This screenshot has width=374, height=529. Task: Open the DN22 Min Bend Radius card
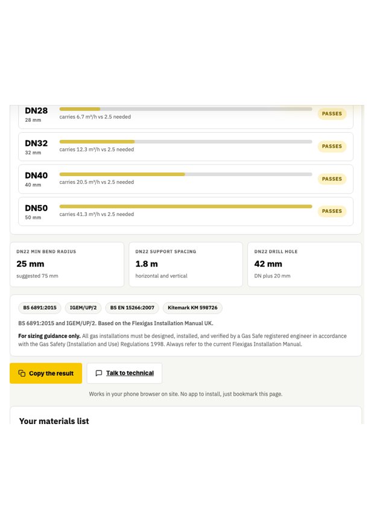pyautogui.click(x=67, y=264)
